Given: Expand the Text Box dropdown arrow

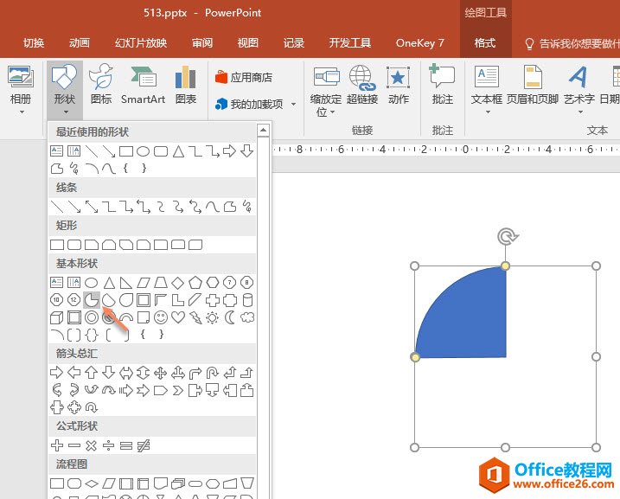Looking at the screenshot, I should point(488,112).
